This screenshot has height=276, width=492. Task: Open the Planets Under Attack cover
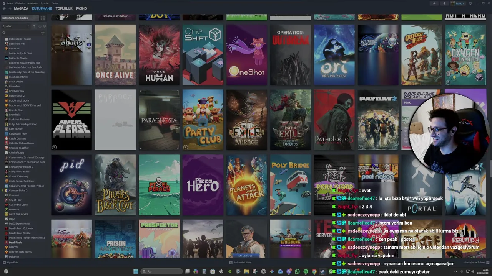(x=247, y=185)
